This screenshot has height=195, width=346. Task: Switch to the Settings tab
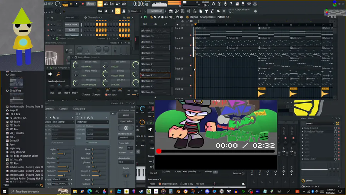(49, 109)
